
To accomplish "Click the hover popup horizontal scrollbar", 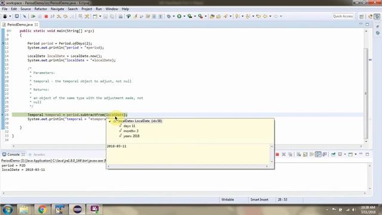I will (187, 167).
